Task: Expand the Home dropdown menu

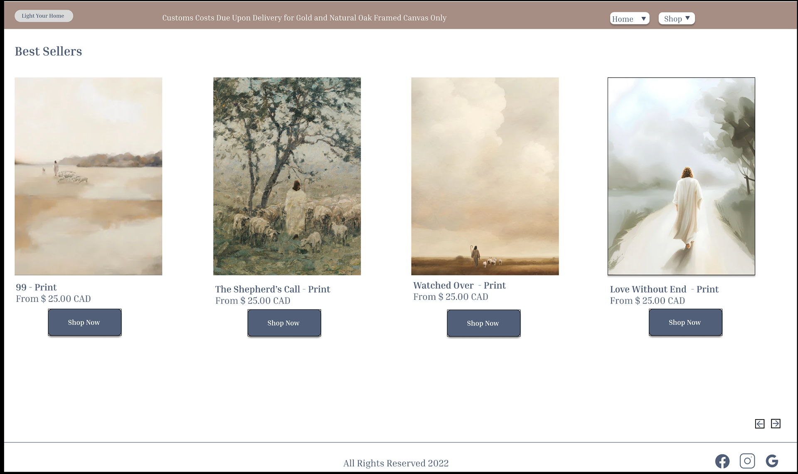Action: click(630, 19)
